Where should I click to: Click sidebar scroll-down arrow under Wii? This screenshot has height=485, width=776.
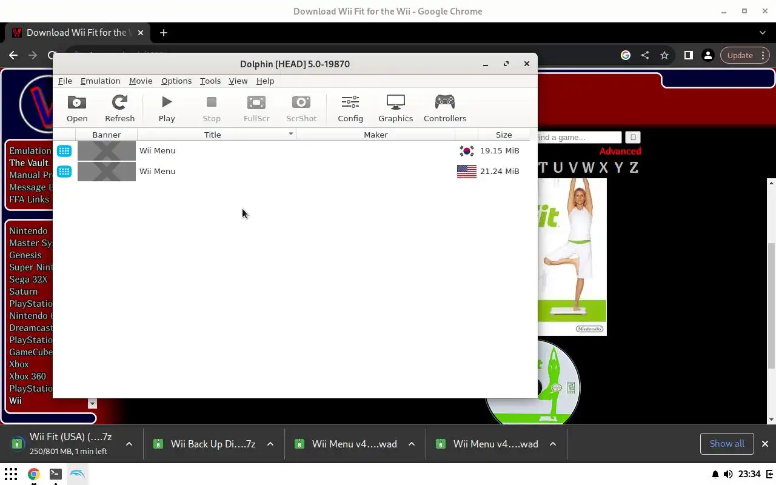click(92, 404)
